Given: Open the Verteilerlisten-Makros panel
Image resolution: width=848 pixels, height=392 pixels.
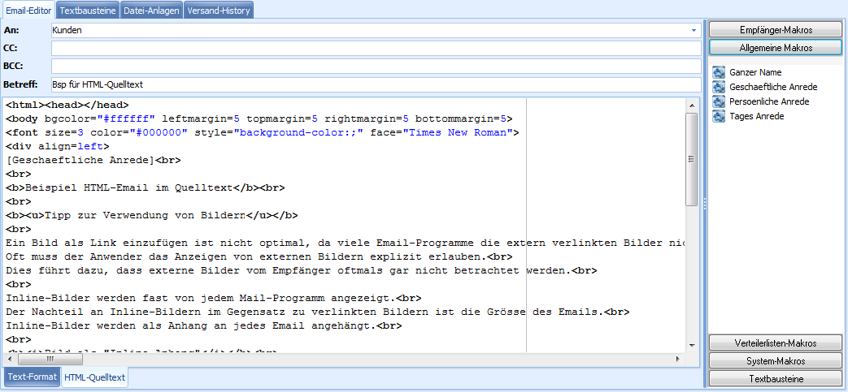Looking at the screenshot, I should (x=776, y=342).
